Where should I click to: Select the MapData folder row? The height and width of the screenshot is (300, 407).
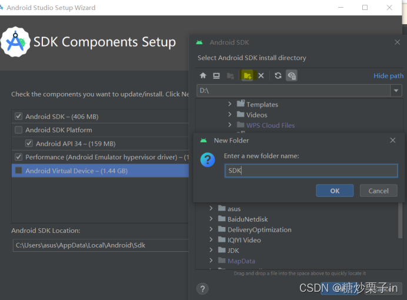coord(241,261)
